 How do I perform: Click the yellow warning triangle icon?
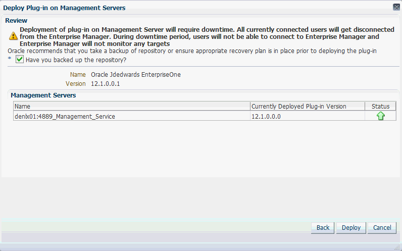click(x=13, y=36)
